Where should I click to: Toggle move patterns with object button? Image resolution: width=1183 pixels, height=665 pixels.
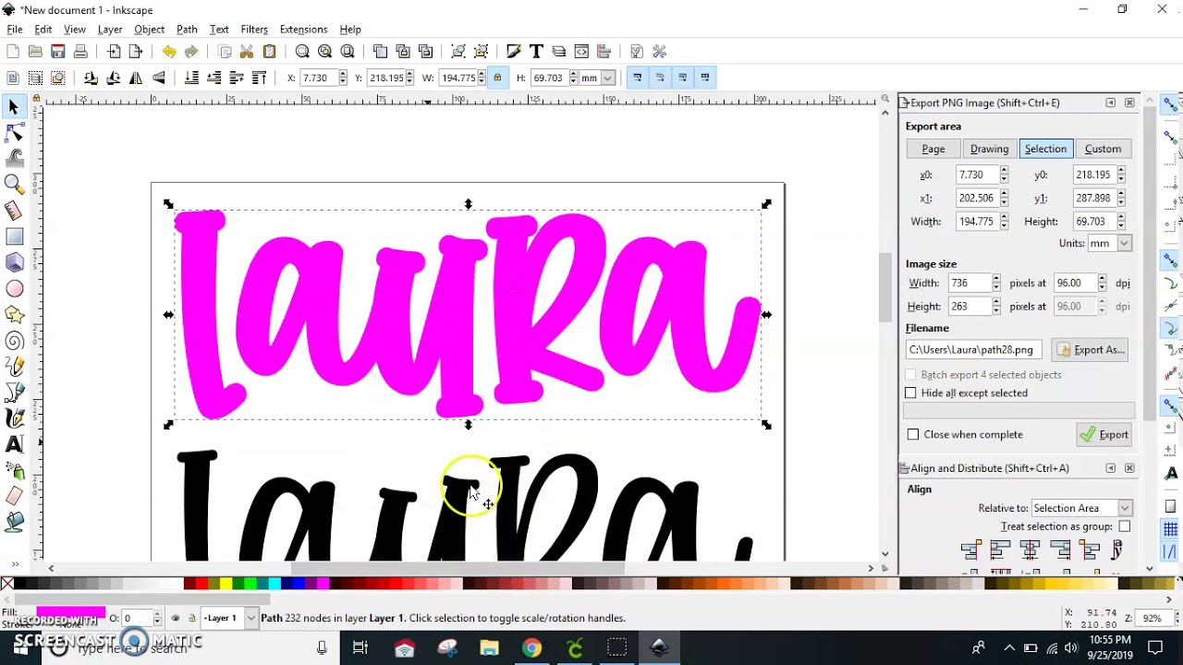click(x=705, y=78)
